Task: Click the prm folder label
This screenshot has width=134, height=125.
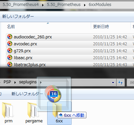Action: coord(9,121)
